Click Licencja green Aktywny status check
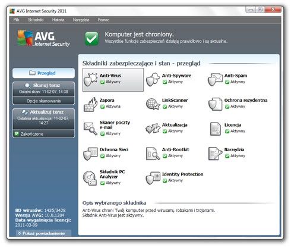 227,131
